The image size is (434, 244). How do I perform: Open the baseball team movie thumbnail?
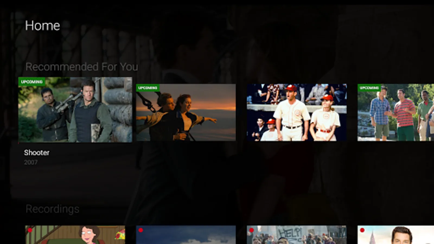click(297, 112)
